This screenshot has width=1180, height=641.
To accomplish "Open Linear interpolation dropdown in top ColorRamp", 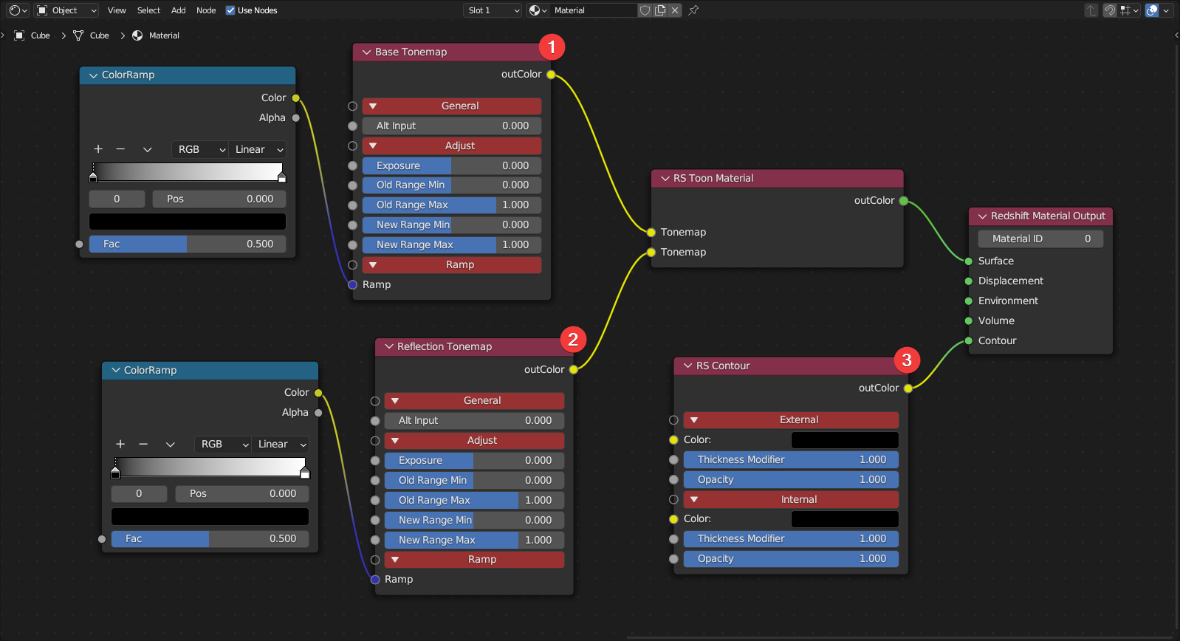I will (x=257, y=149).
